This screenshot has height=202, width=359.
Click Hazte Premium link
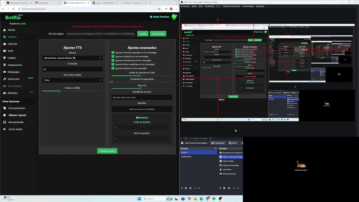(159, 17)
